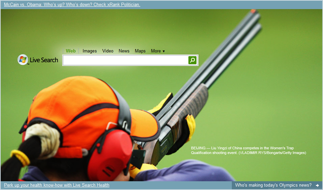Click the BEIJING photo caption text
Image resolution: width=323 pixels, height=190 pixels.
tap(248, 150)
